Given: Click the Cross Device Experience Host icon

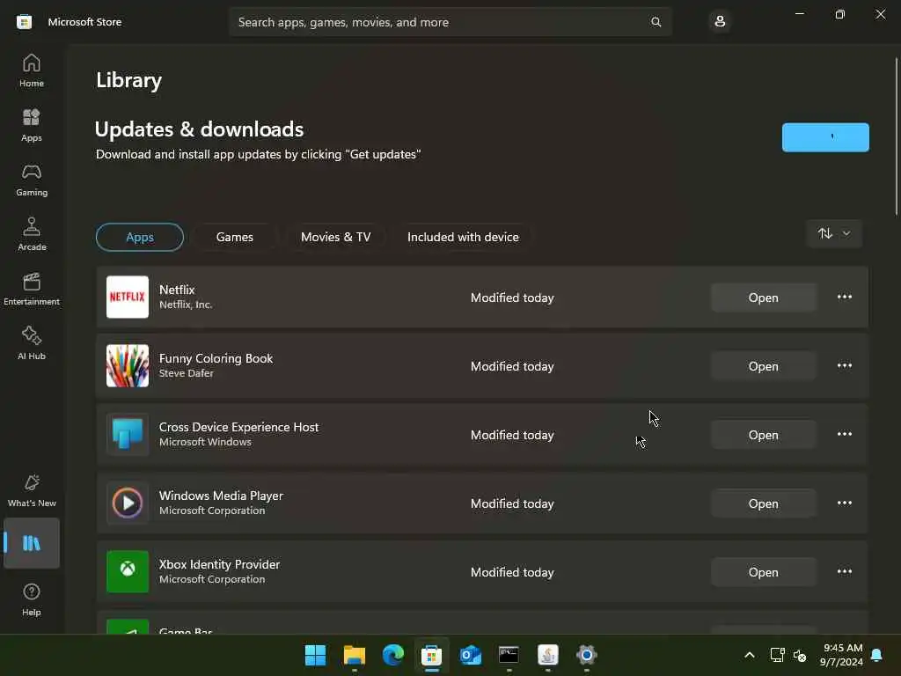Looking at the screenshot, I should (x=128, y=435).
